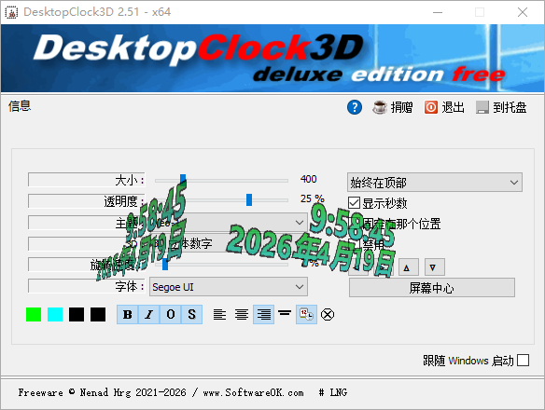Open the 始终在顶部 dropdown
The width and height of the screenshot is (545, 410).
pos(435,183)
